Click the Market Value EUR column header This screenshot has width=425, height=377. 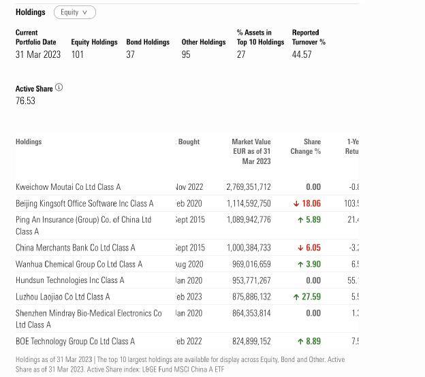click(251, 151)
